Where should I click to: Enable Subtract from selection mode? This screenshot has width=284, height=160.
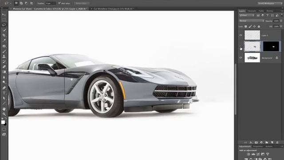point(26,3)
